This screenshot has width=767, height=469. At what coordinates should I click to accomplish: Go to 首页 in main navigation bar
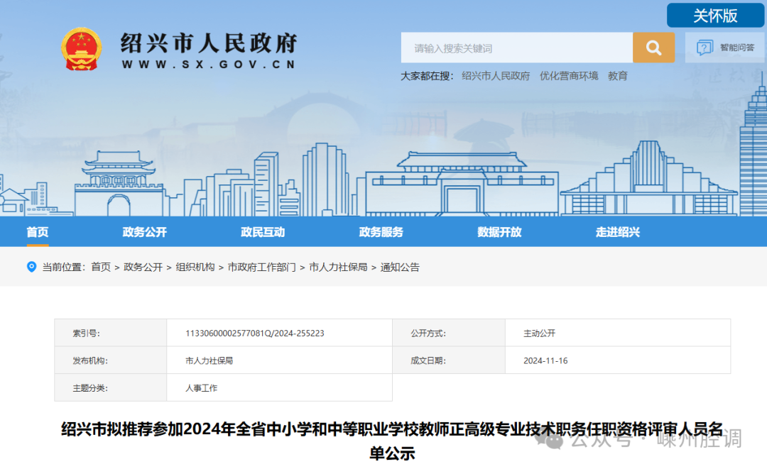(38, 232)
